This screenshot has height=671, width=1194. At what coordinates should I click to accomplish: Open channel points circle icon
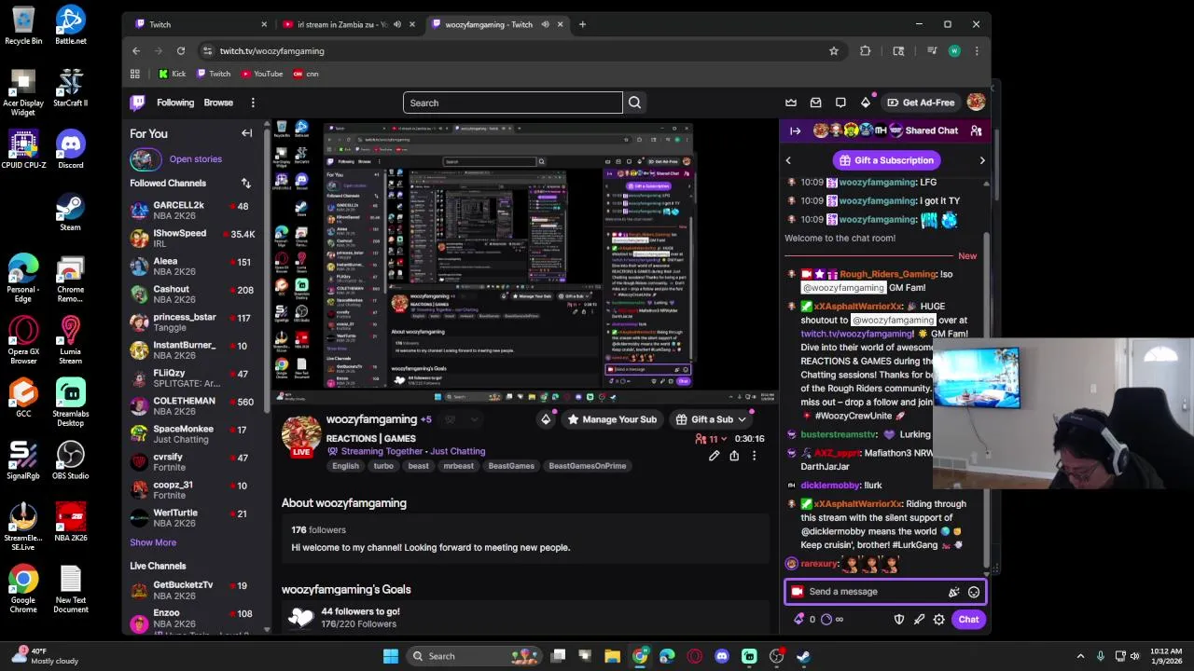826,619
